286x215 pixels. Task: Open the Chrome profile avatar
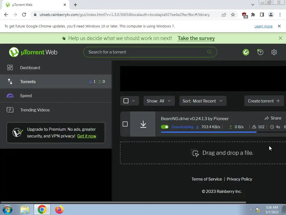271,15
